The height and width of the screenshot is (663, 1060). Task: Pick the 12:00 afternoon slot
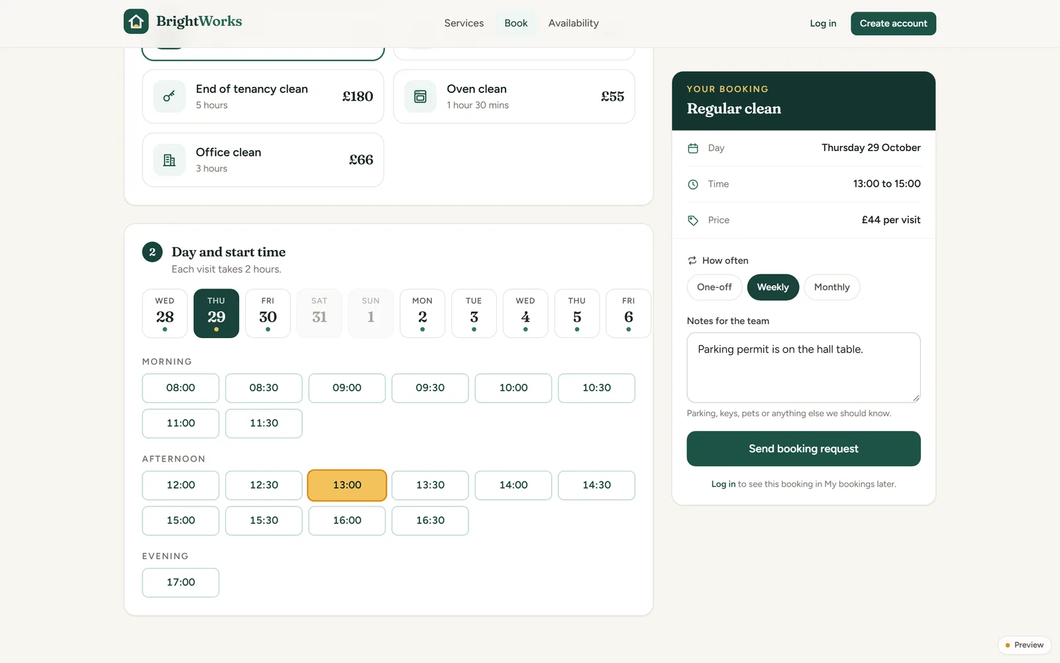[x=180, y=485]
